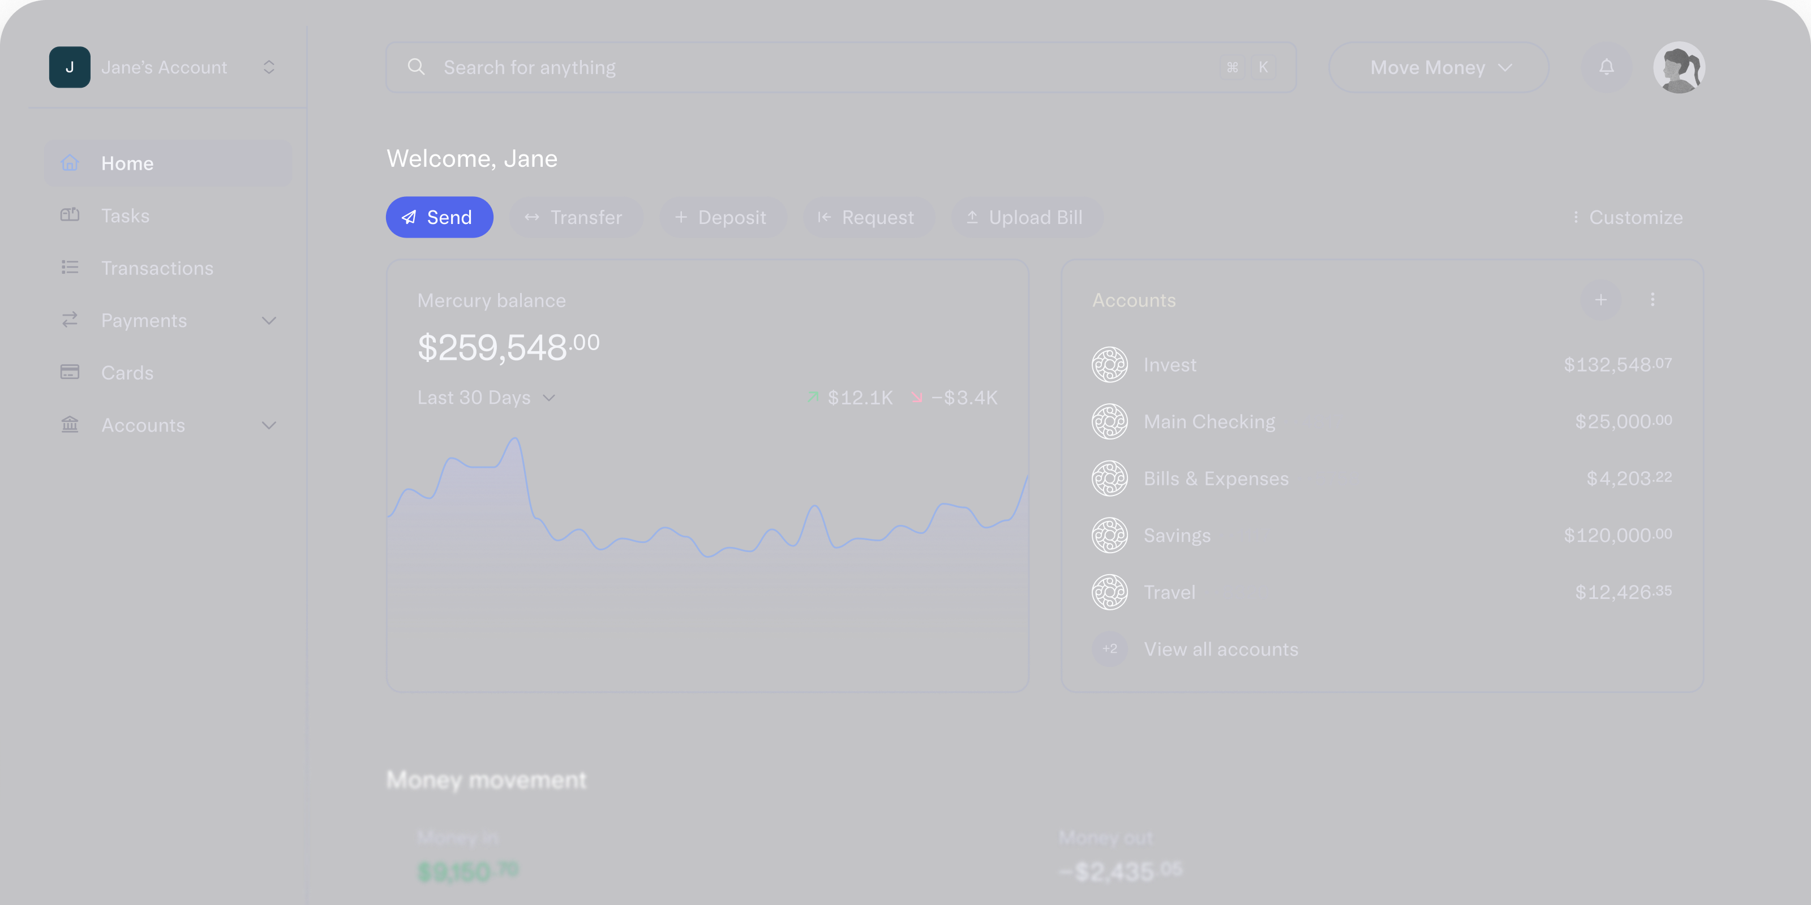Open the Invest account via its logo icon

1109,365
